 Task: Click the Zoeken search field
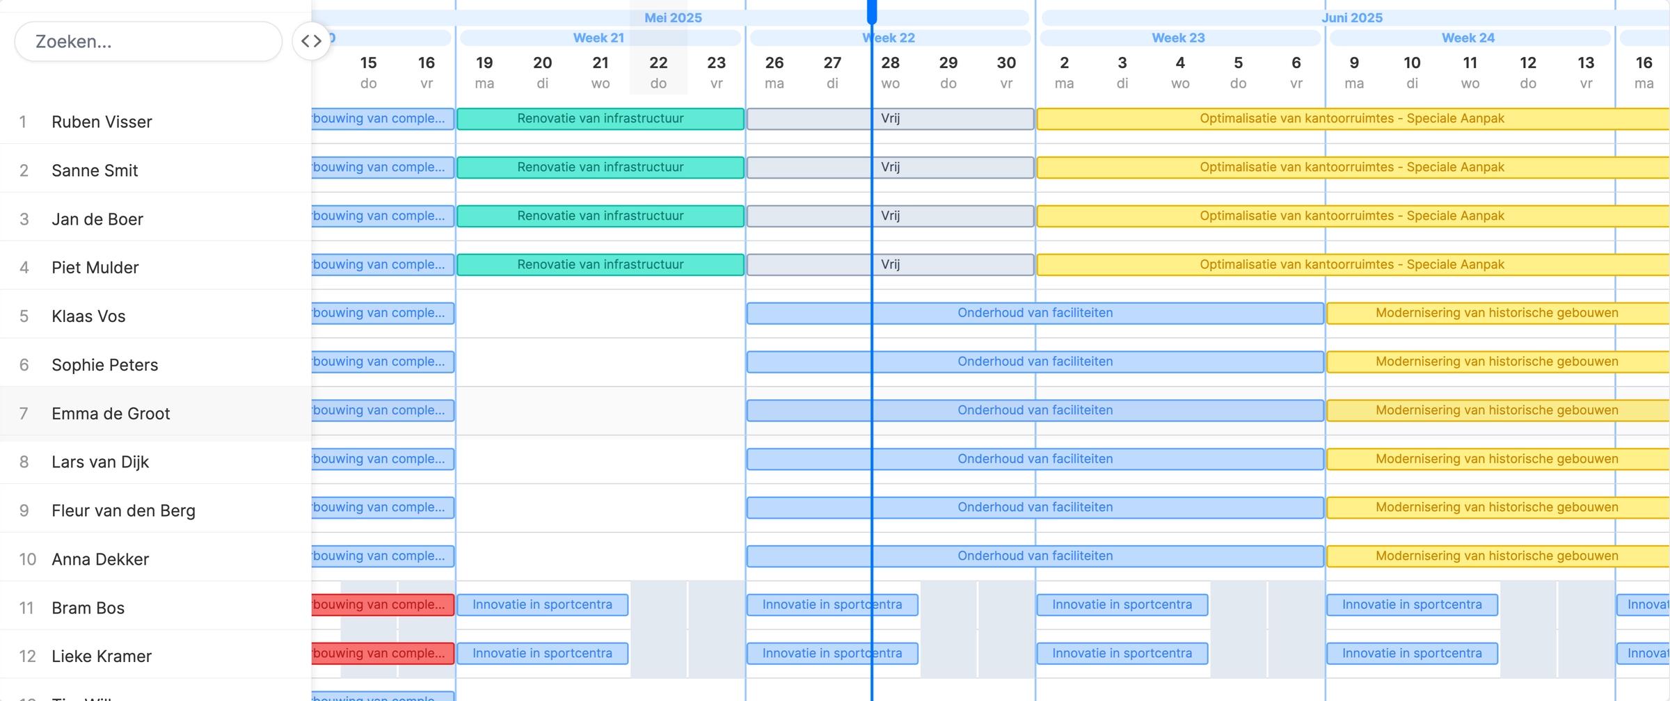tap(148, 41)
